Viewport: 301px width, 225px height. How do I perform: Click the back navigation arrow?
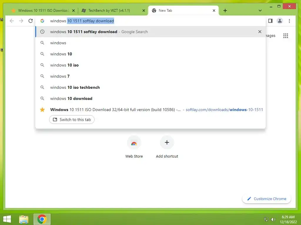click(x=12, y=21)
